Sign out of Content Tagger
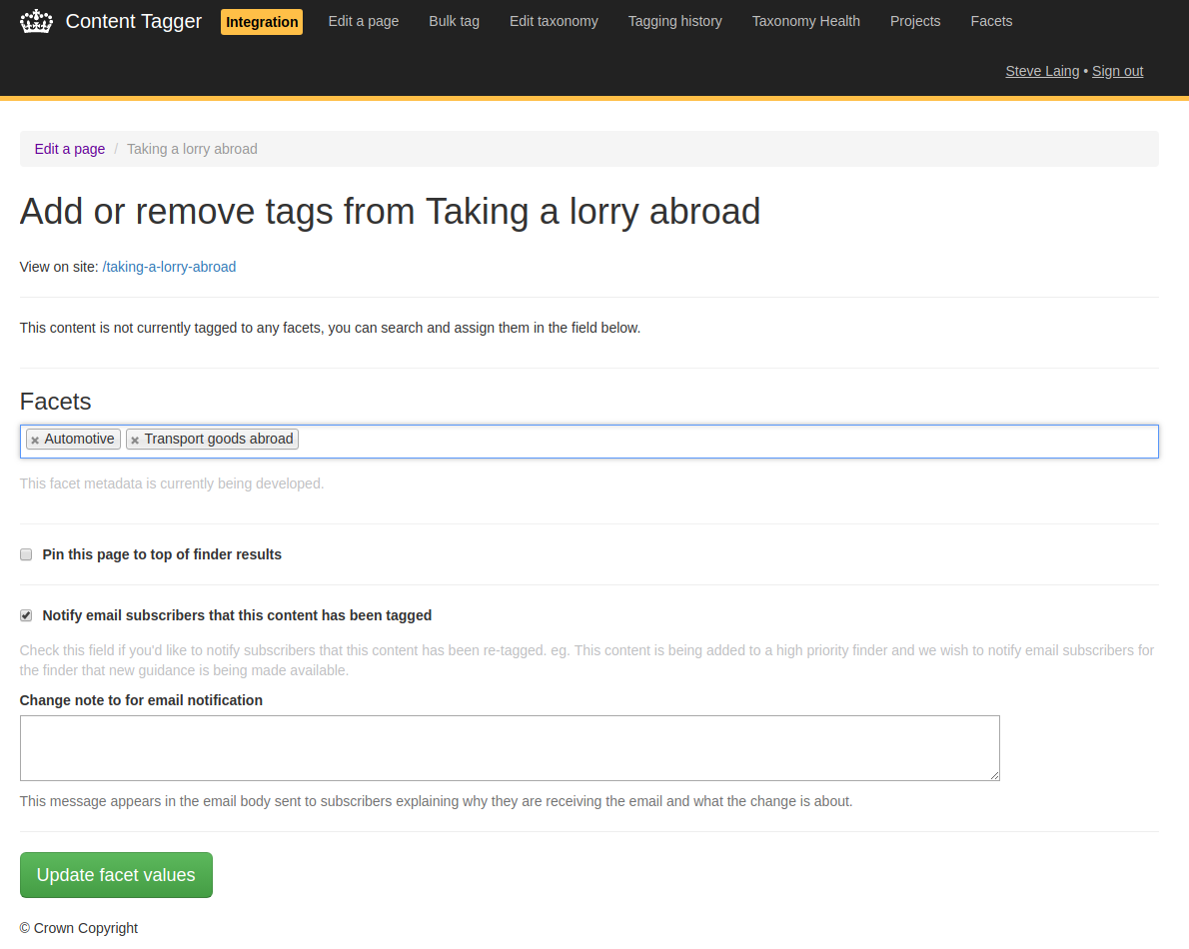The width and height of the screenshot is (1189, 949). [x=1117, y=71]
